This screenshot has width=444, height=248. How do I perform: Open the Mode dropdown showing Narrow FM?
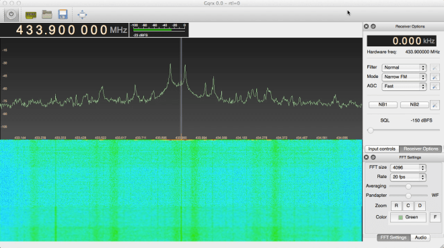click(404, 77)
